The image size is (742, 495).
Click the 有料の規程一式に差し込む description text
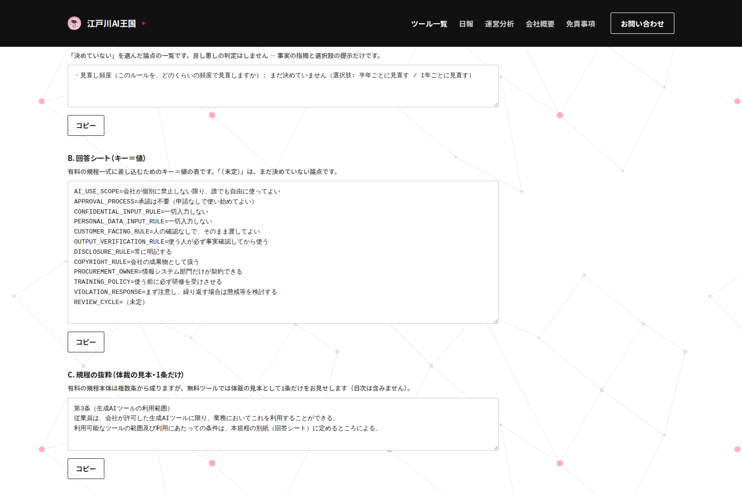coord(204,172)
